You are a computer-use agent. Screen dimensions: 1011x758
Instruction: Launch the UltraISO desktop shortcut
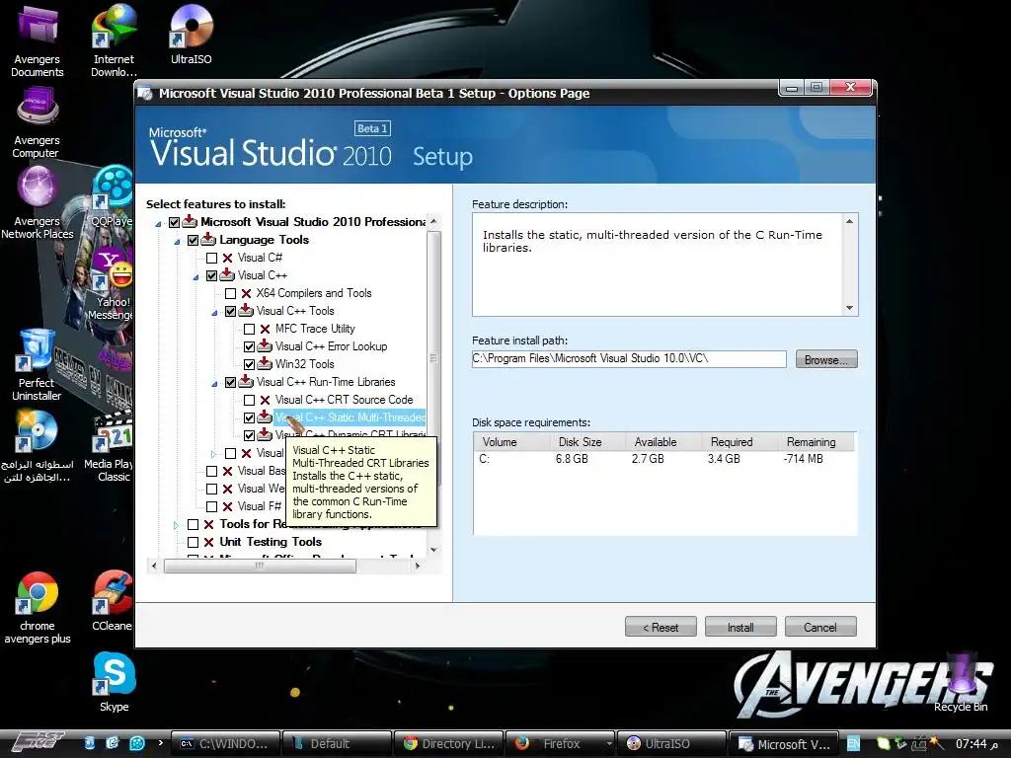(191, 34)
